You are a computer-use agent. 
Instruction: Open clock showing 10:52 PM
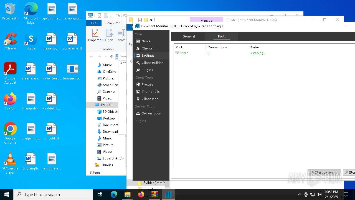[x=331, y=194]
